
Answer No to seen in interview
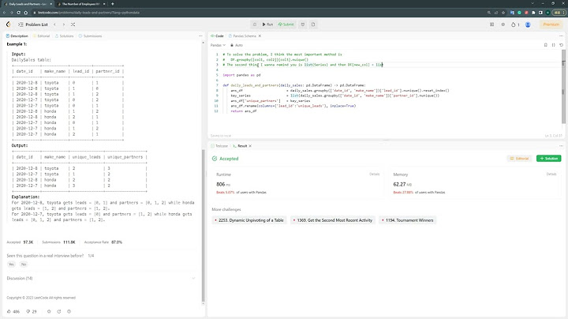coord(24,265)
